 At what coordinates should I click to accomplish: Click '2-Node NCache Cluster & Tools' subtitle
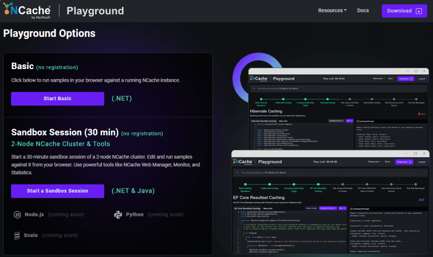coord(61,144)
